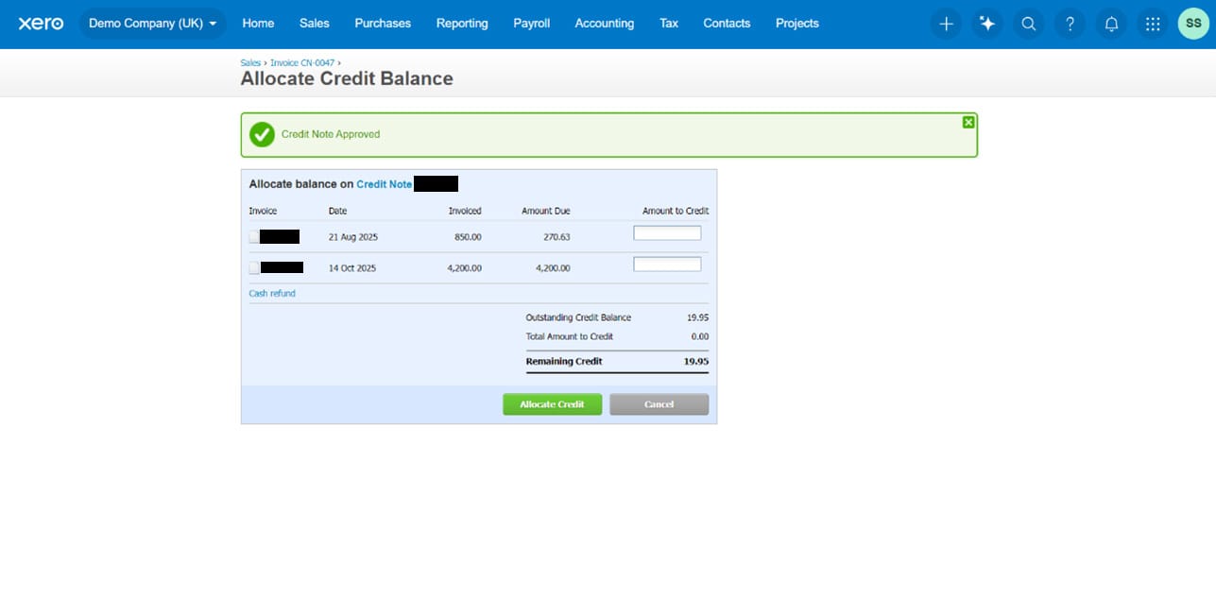This screenshot has height=616, width=1216.
Task: Go to the Projects section
Action: pos(796,24)
